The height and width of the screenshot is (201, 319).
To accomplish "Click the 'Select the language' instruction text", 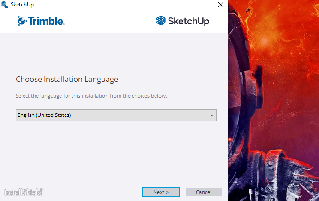I will [91, 96].
